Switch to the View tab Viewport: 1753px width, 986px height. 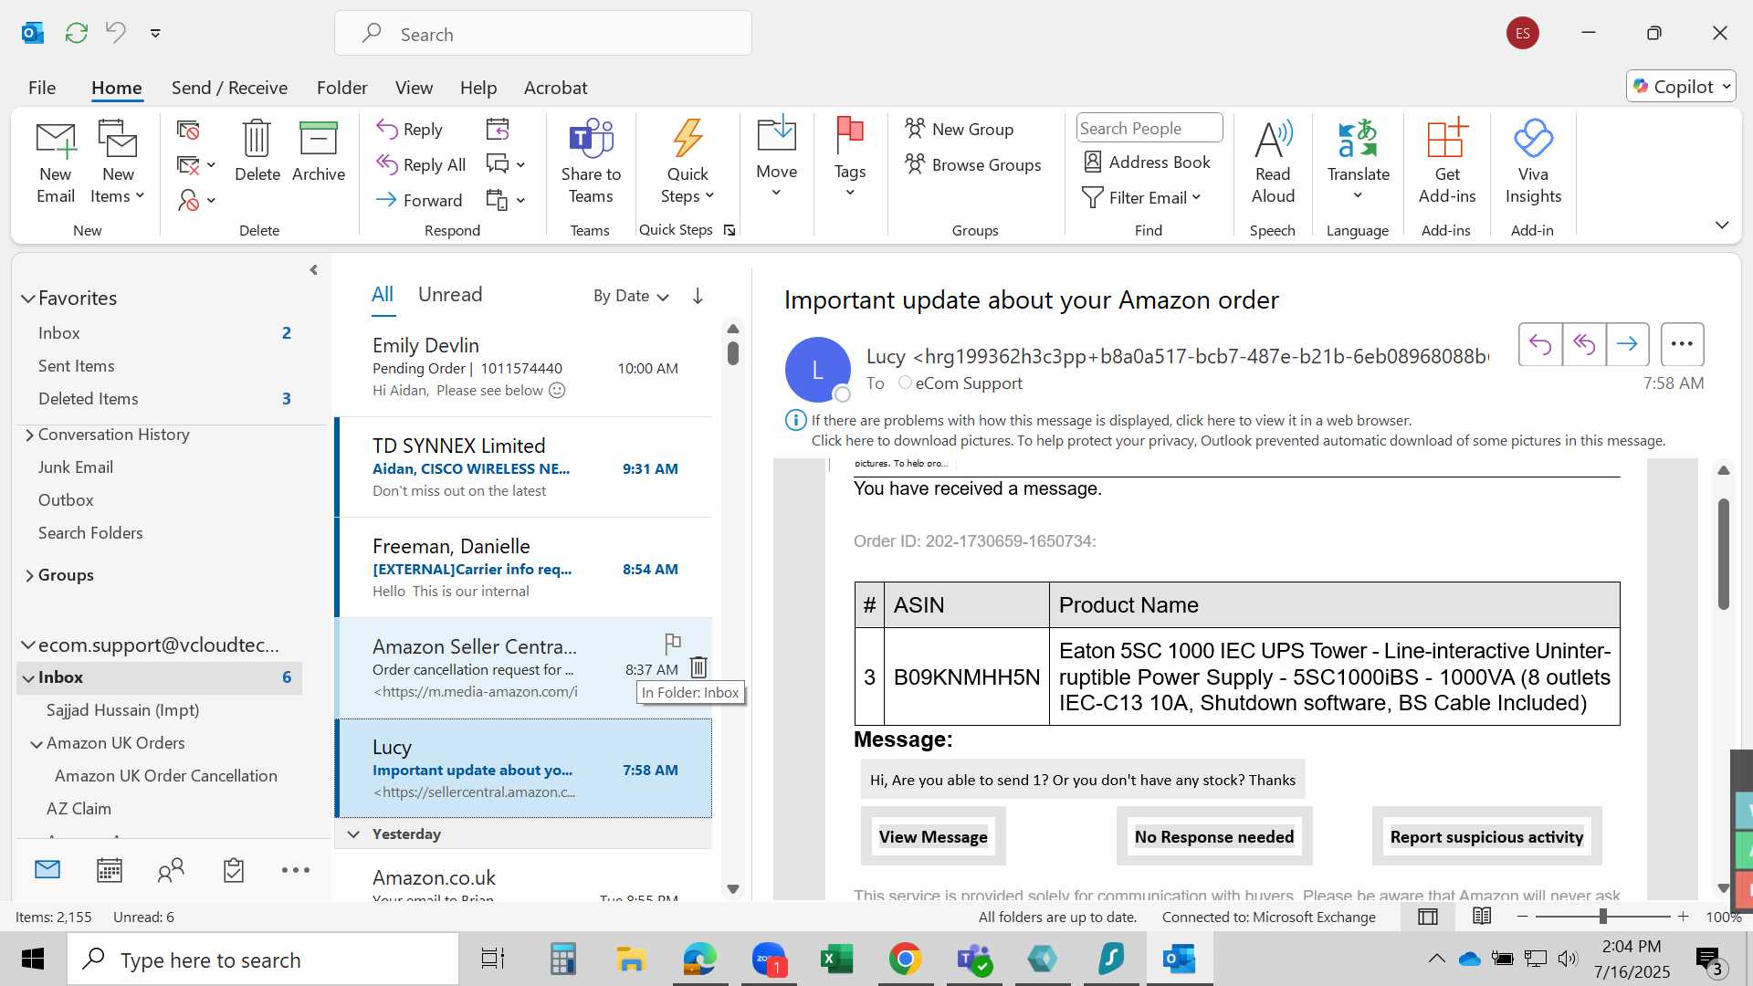coord(414,88)
